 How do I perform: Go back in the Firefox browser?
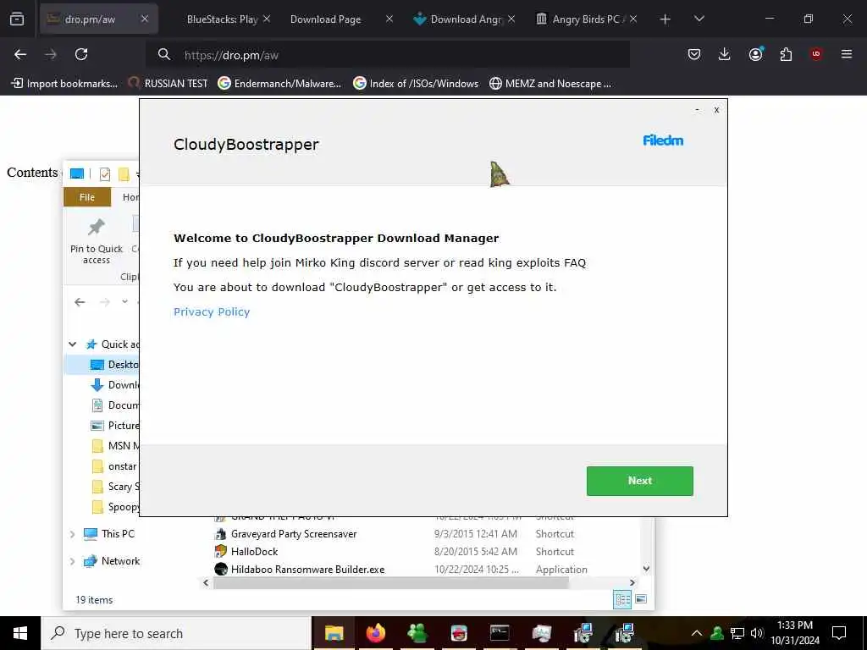point(20,54)
